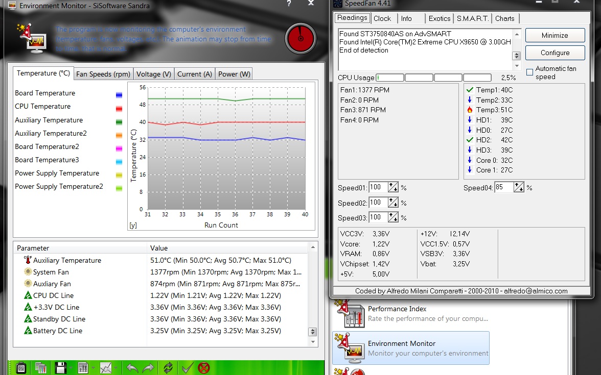
Task: Switch to the Fan Speeds (rpm) tab
Action: (103, 74)
